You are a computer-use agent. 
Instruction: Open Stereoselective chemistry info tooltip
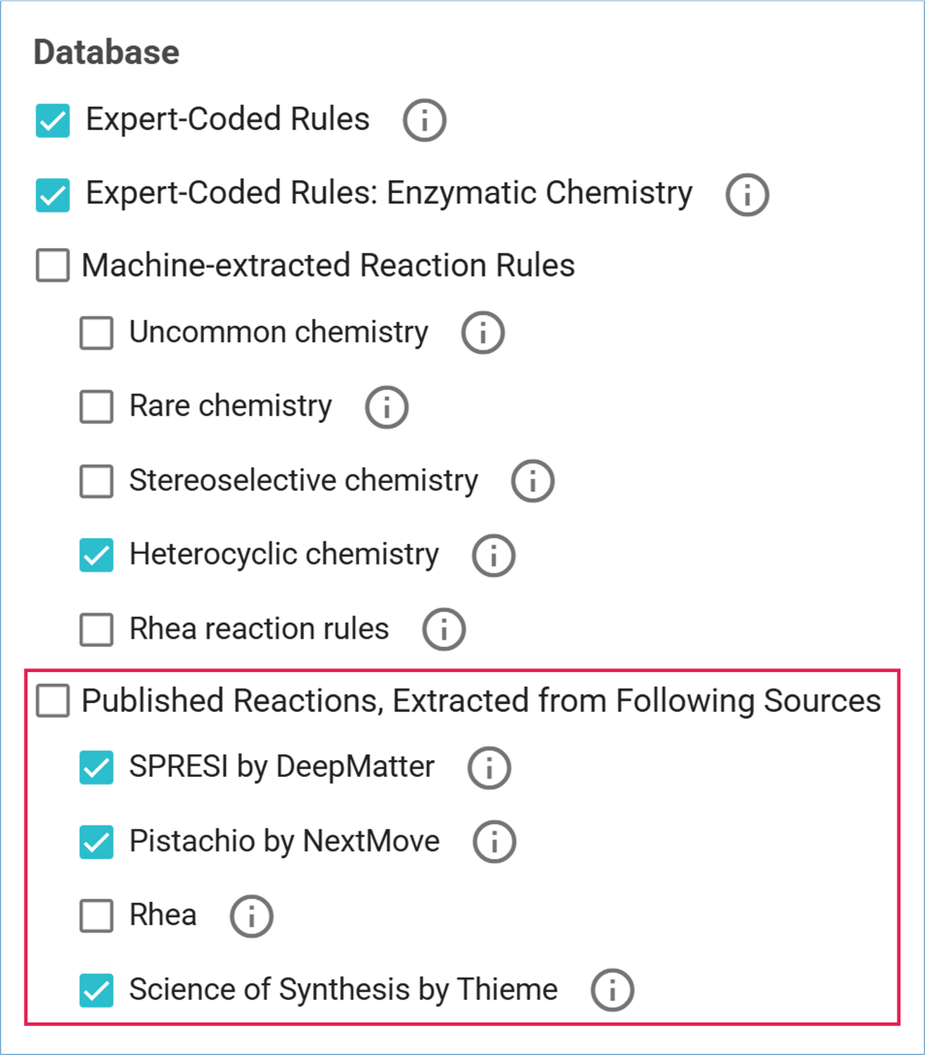(x=533, y=481)
